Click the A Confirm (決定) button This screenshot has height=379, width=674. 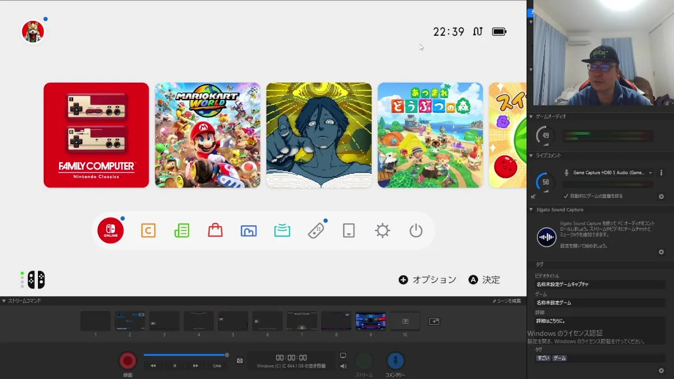click(x=484, y=280)
